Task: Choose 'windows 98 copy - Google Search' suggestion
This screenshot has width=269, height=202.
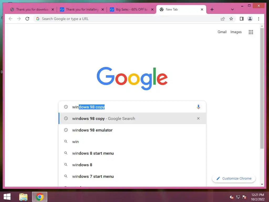Action: point(132,118)
